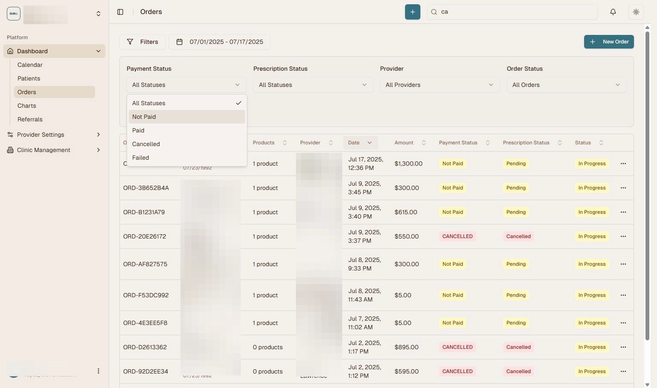Select the Cancelled option in the list
Image resolution: width=657 pixels, height=388 pixels.
click(x=187, y=144)
